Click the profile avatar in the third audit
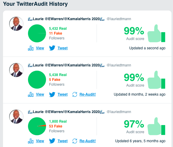Image resolution: width=173 pixels, height=147 pixels. click(16, 117)
